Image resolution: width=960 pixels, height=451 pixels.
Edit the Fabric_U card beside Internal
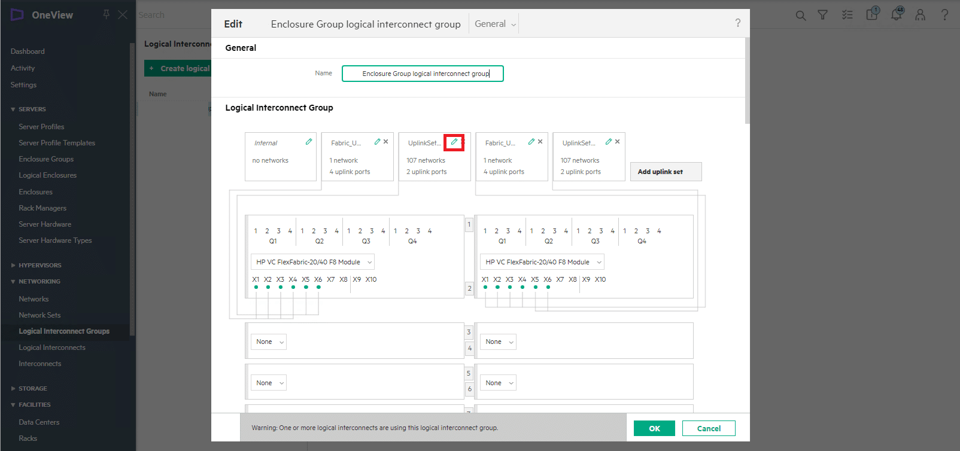(378, 142)
